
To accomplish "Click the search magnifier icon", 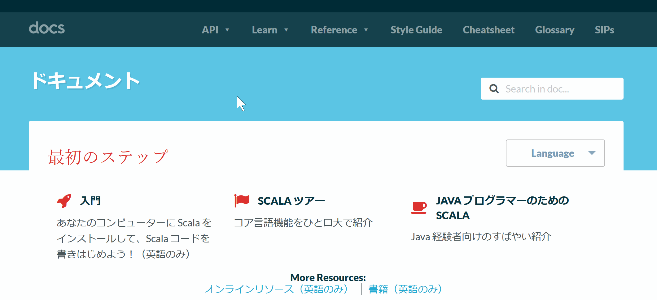I will [x=494, y=89].
